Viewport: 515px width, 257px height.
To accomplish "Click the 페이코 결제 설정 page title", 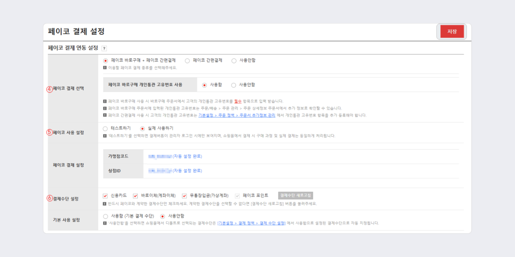I will tap(76, 31).
